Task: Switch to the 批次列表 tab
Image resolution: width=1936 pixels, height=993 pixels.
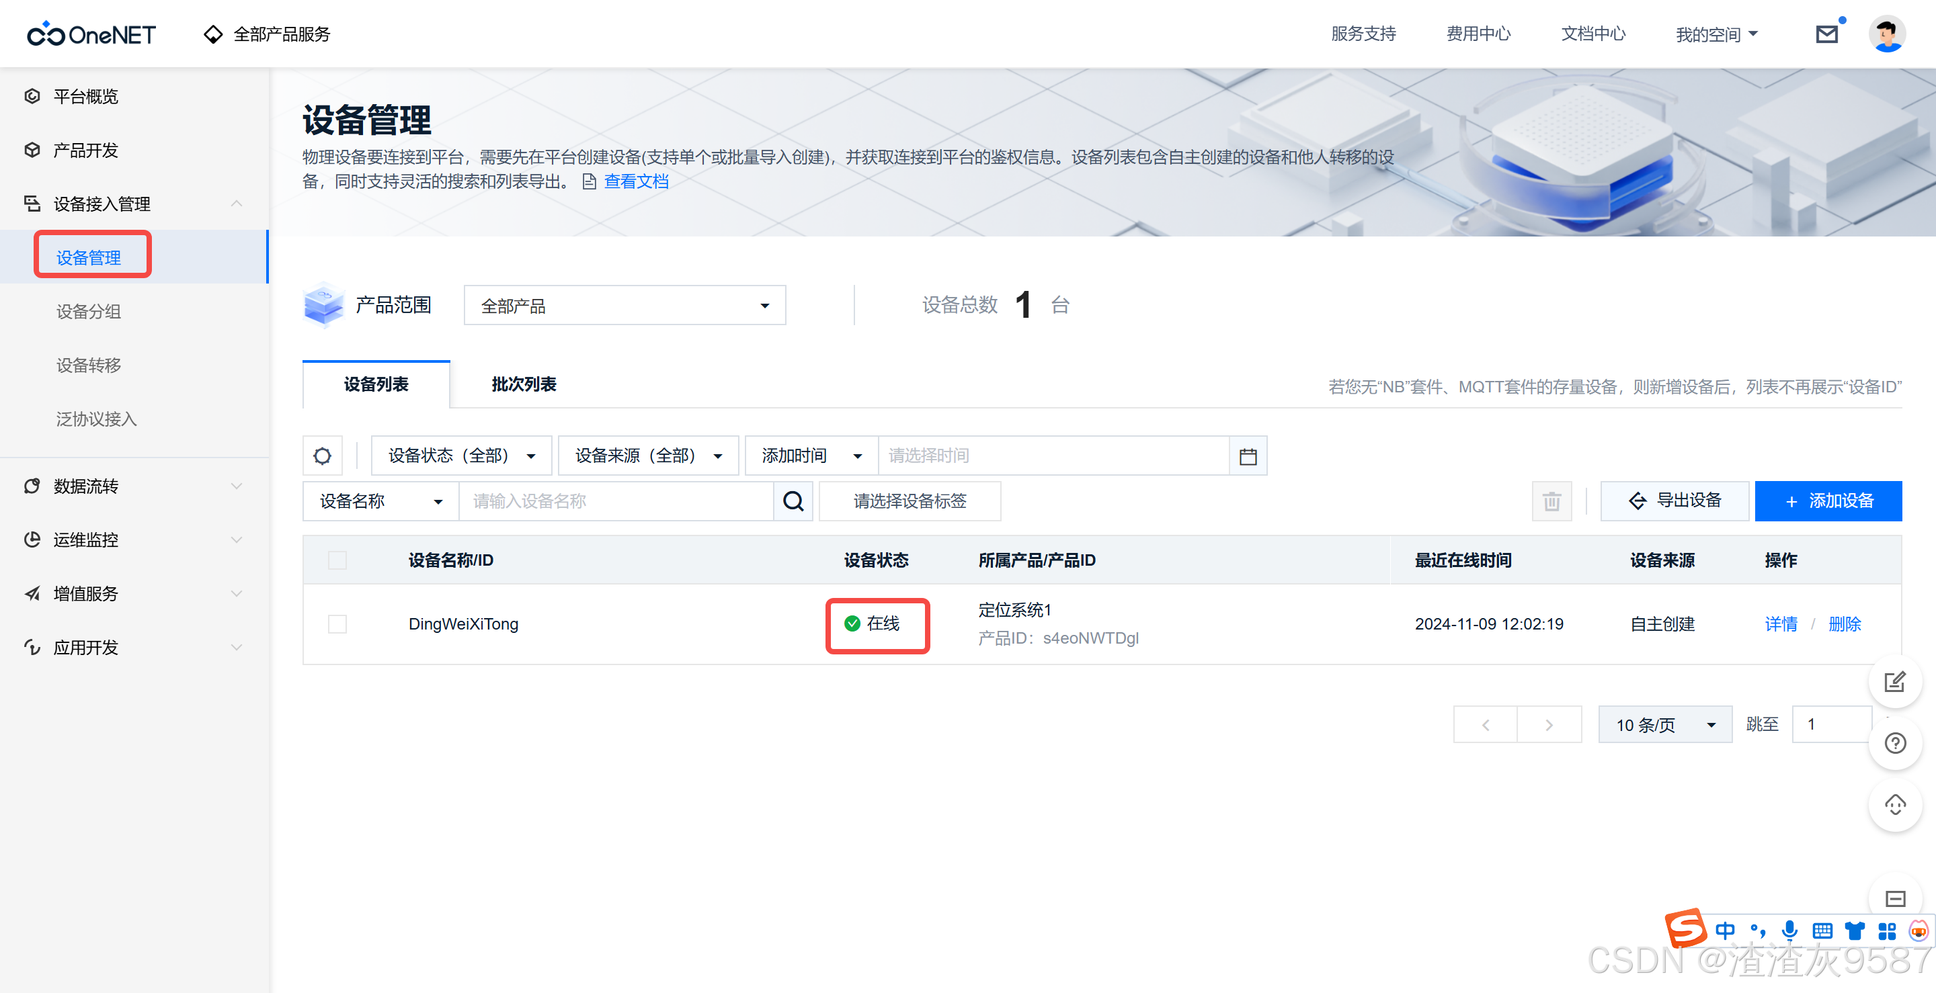Action: [524, 384]
